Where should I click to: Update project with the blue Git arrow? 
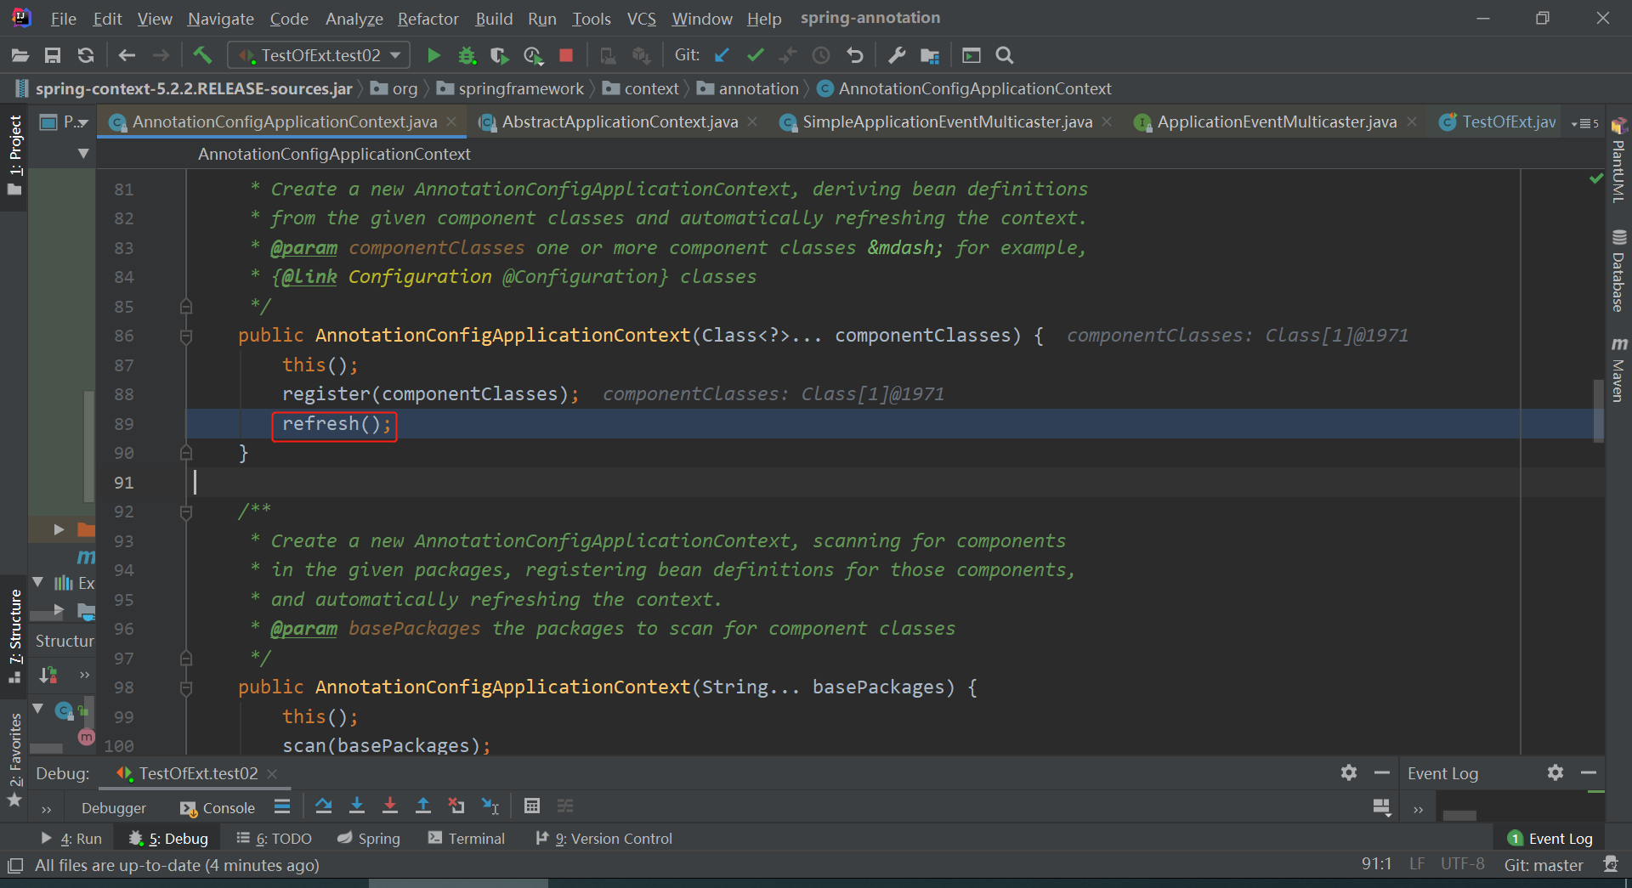[x=722, y=55]
